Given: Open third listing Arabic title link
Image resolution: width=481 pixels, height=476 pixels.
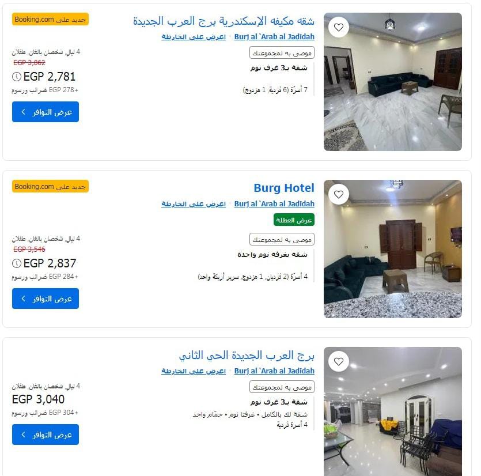Looking at the screenshot, I should [x=247, y=355].
